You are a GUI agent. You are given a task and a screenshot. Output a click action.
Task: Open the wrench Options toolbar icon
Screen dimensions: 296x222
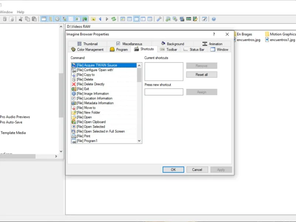coord(159,19)
